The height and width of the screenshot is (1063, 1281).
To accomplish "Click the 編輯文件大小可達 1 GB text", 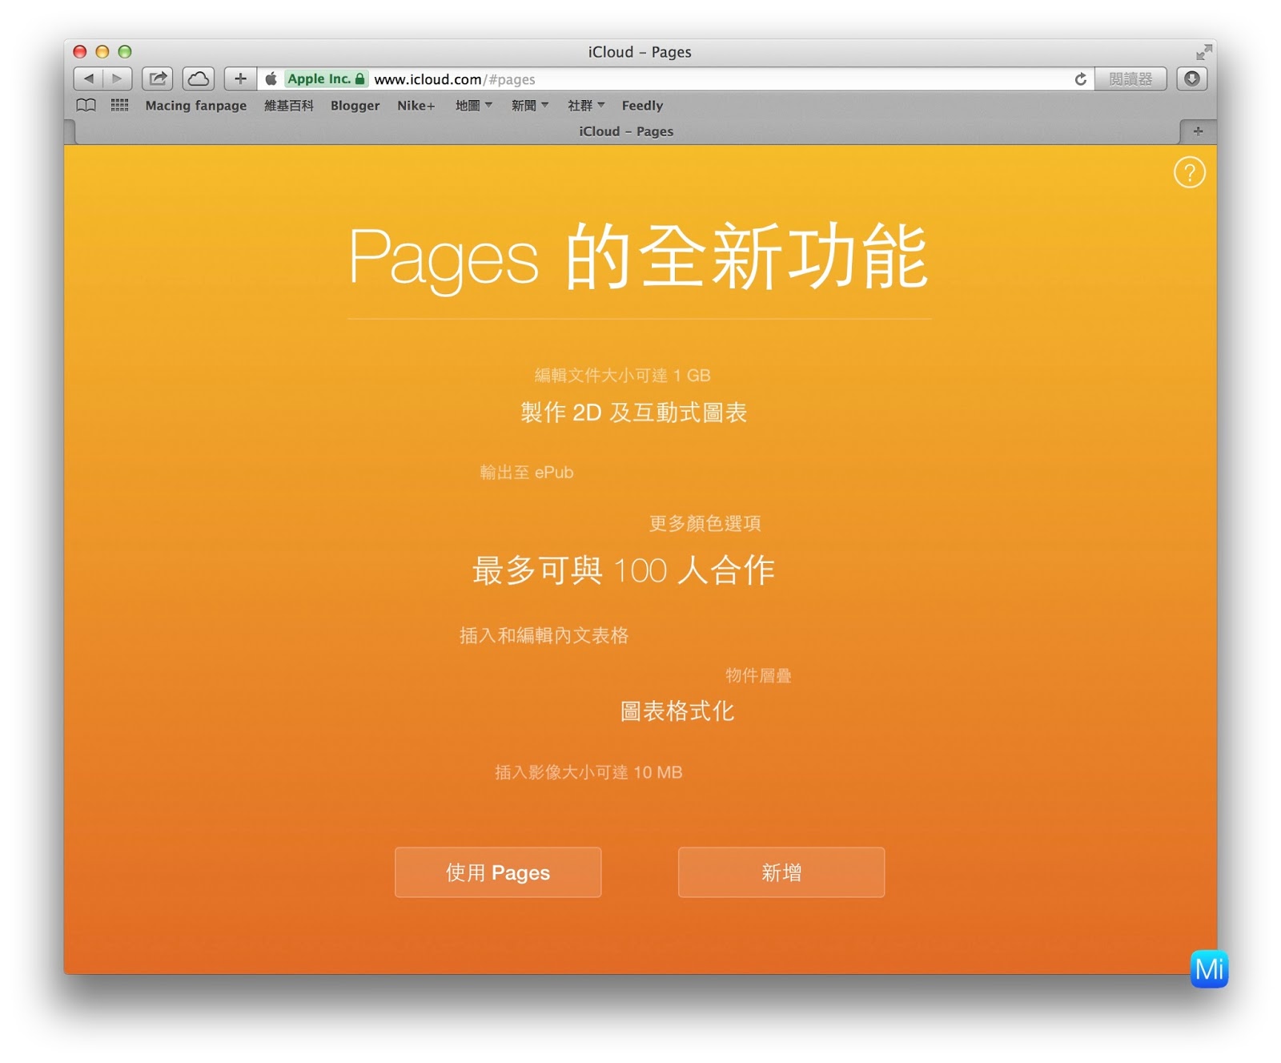I will point(622,376).
